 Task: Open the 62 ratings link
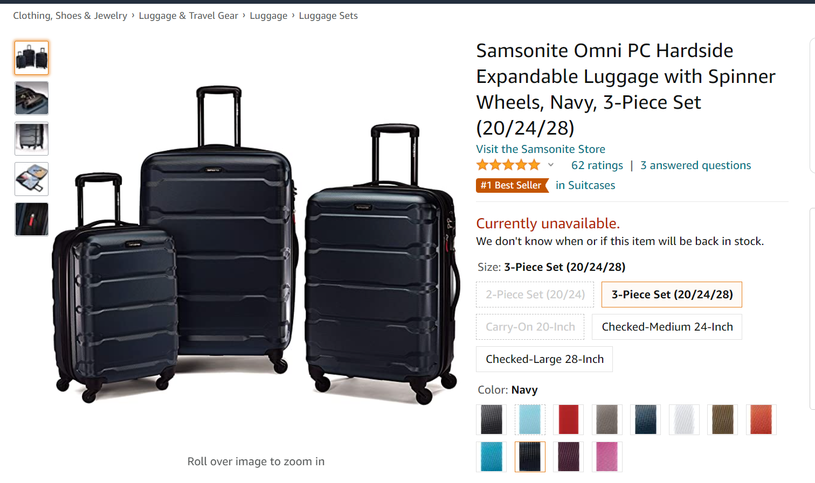point(597,165)
